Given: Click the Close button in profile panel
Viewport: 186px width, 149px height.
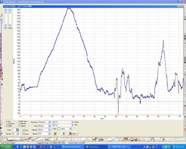Looking at the screenshot, I should pos(72,134).
